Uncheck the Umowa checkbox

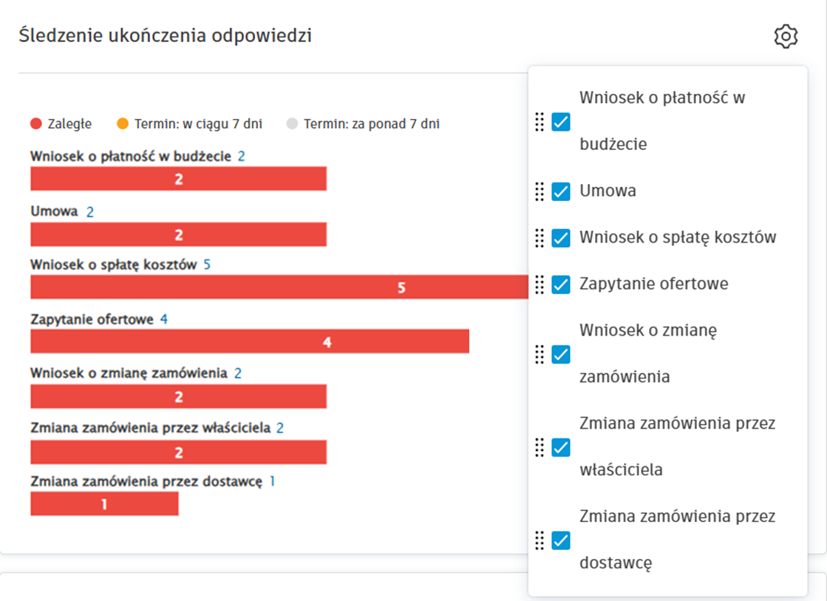pos(561,191)
